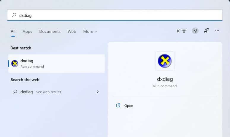Click the M user account avatar
230x137 pixels.
pos(195,31)
